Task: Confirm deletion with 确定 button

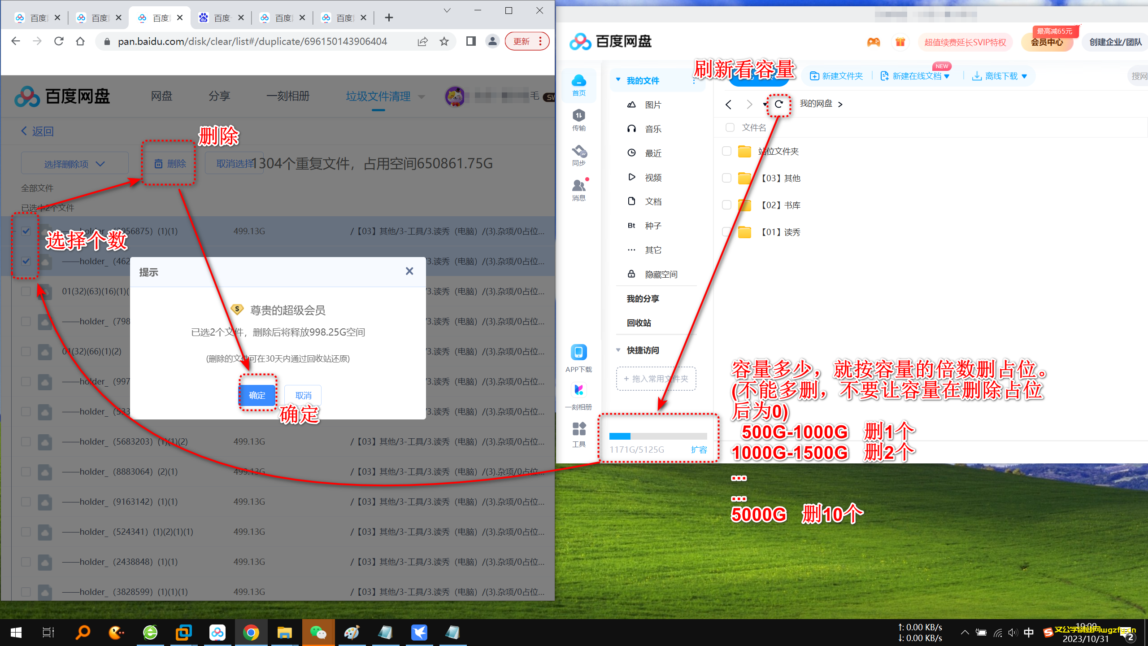Action: 257,395
